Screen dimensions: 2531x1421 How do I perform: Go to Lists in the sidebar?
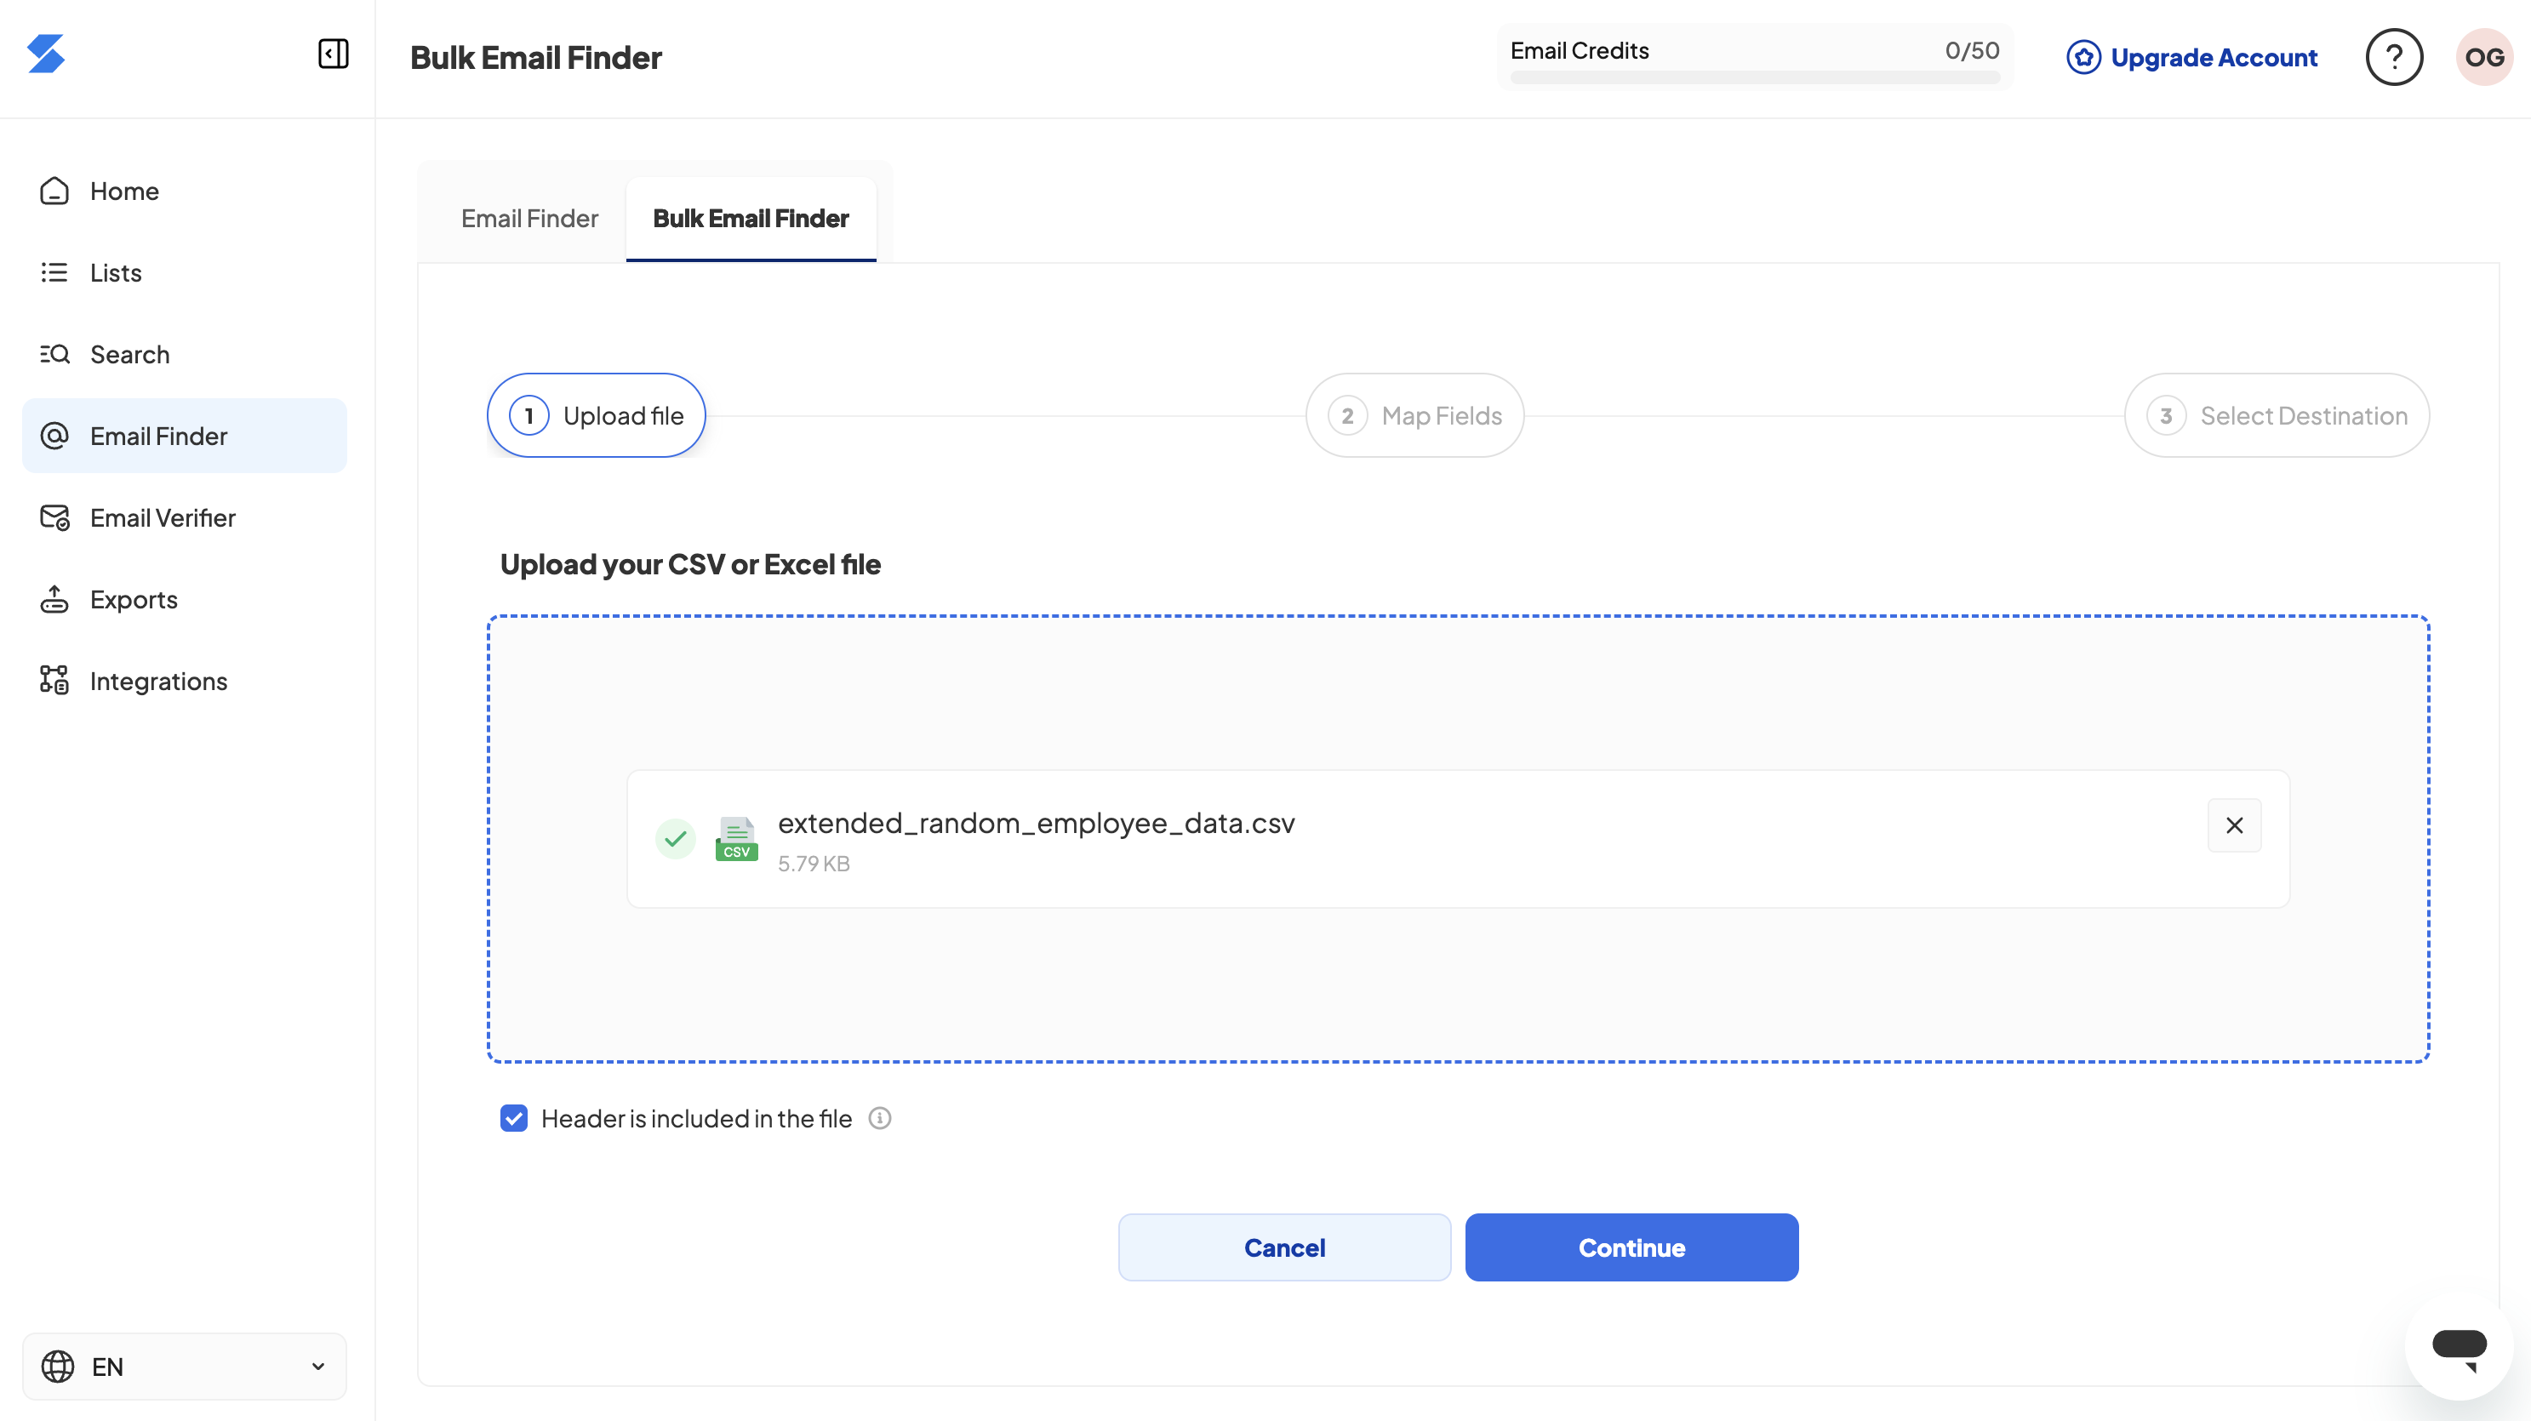(185, 272)
